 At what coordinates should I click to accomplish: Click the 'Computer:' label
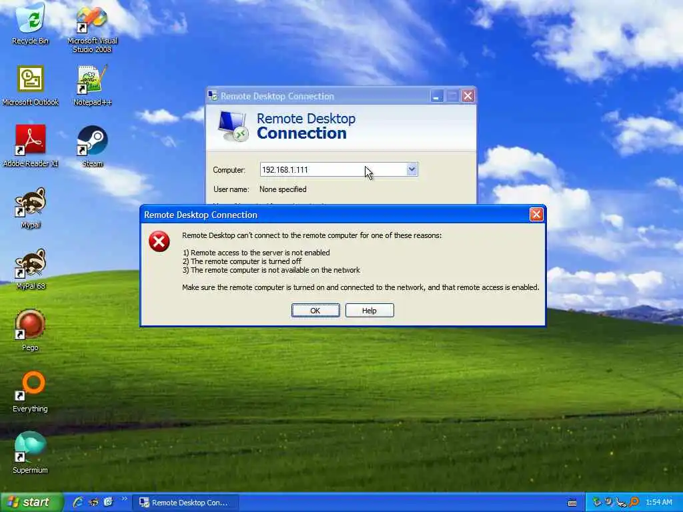229,170
